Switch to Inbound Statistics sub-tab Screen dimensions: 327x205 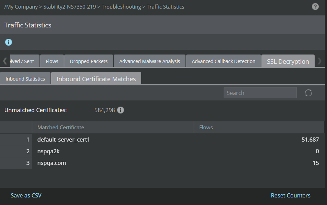coord(25,79)
